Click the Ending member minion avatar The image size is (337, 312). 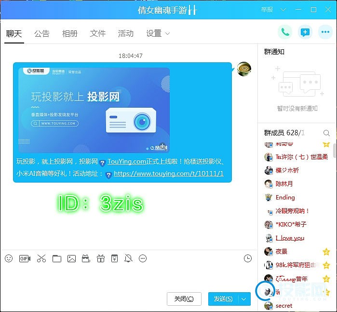(269, 198)
